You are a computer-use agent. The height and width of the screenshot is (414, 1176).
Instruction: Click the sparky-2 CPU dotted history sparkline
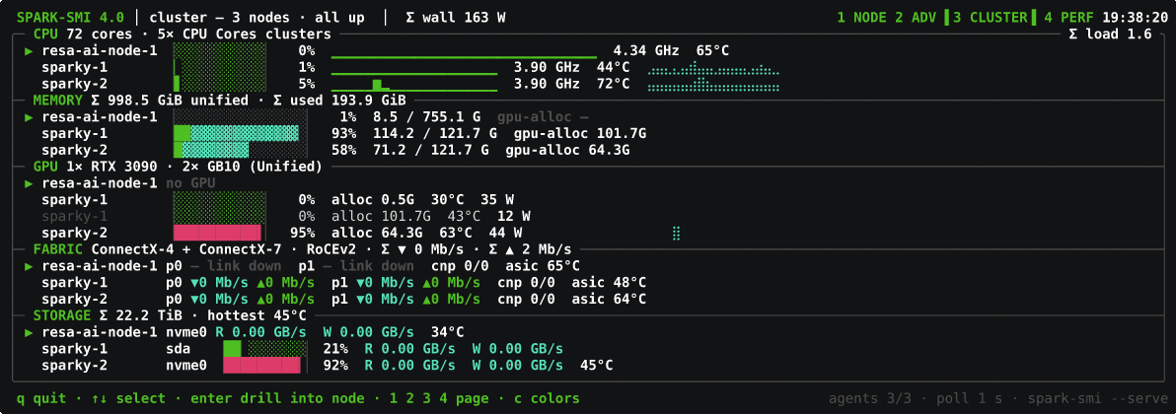[713, 86]
